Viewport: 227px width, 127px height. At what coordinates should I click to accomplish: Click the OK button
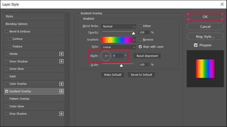point(205,17)
